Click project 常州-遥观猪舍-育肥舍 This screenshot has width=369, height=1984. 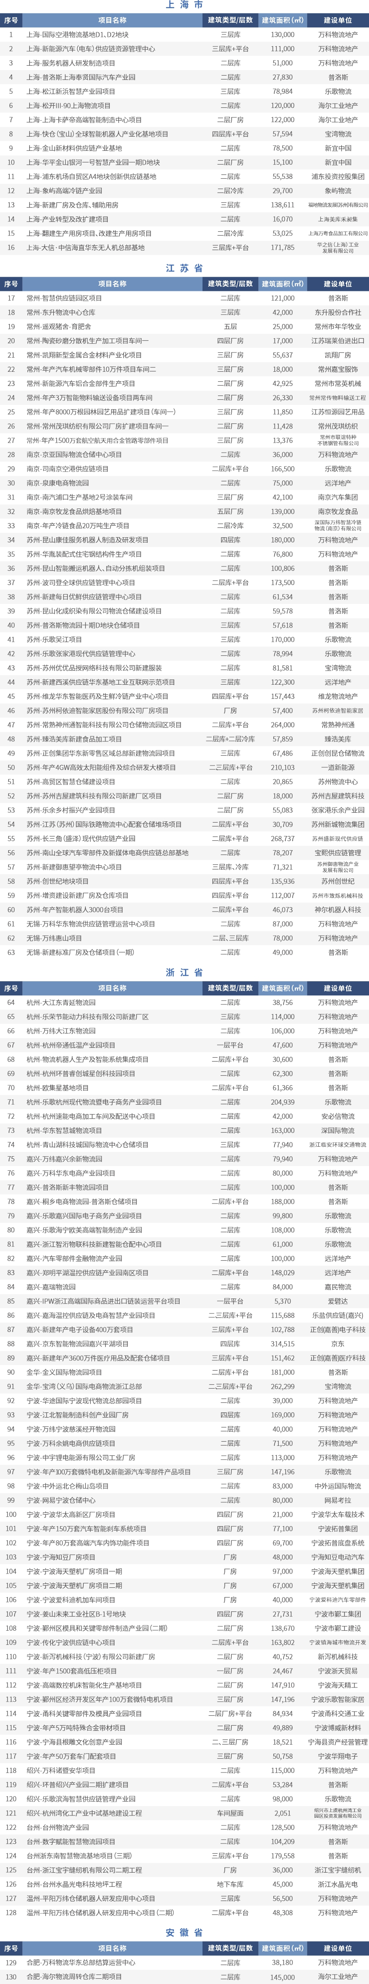(x=59, y=327)
